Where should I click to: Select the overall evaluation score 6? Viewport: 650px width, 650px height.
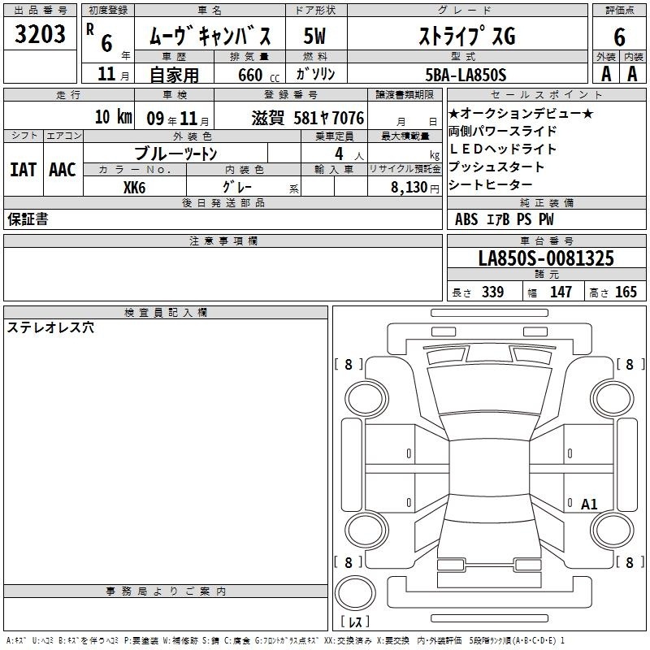coord(619,37)
